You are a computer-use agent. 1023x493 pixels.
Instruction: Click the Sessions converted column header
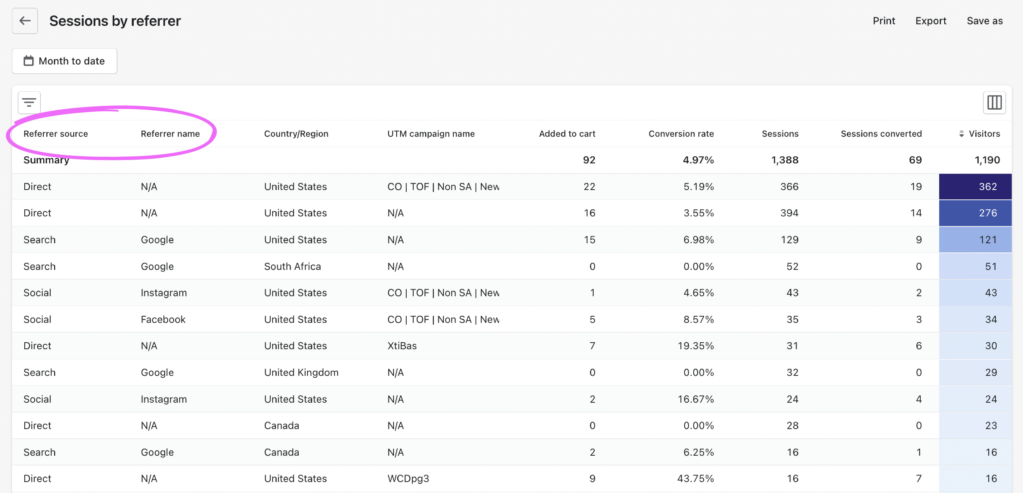pyautogui.click(x=881, y=134)
